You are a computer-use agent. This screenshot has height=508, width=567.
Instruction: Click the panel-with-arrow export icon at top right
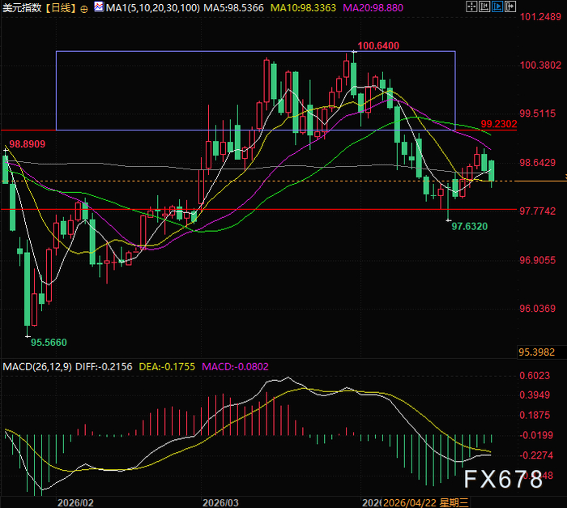point(510,6)
